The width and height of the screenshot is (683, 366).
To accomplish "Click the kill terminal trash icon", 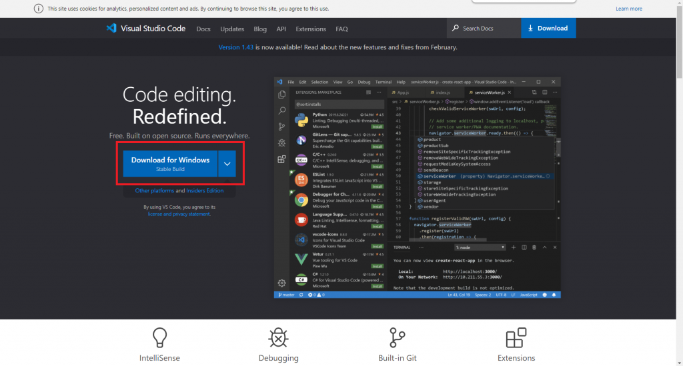I will point(534,248).
